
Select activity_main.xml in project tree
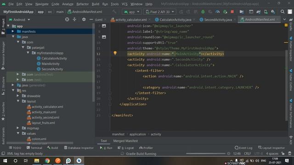pyautogui.click(x=44, y=112)
